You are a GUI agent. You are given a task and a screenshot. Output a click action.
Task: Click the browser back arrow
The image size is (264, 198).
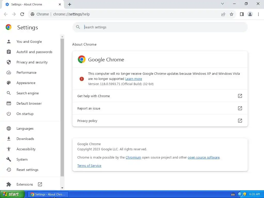click(x=6, y=14)
